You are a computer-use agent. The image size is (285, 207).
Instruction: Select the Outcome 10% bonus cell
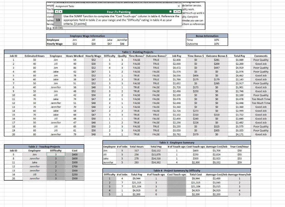click(x=217, y=44)
